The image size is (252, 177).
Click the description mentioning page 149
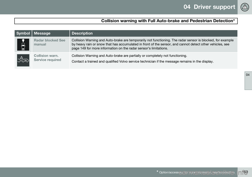tap(153, 44)
